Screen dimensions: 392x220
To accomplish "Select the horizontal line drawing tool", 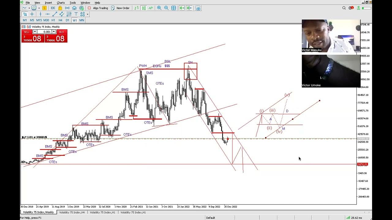I will 47,14.
